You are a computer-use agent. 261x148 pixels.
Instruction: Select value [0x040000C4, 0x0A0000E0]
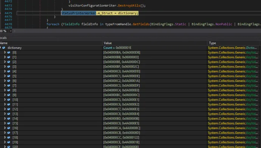[121, 90]
